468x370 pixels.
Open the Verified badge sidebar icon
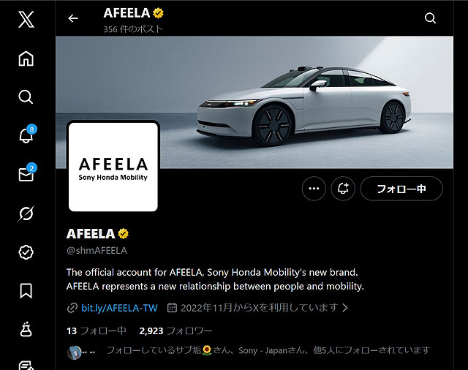pyautogui.click(x=26, y=252)
